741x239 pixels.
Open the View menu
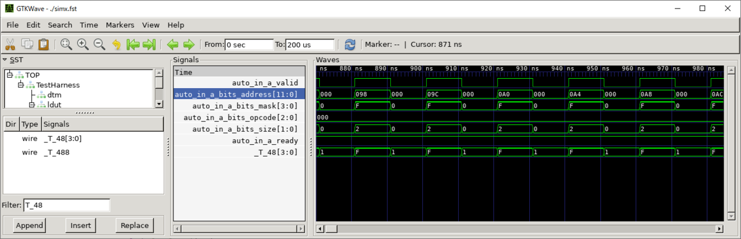[x=151, y=25]
